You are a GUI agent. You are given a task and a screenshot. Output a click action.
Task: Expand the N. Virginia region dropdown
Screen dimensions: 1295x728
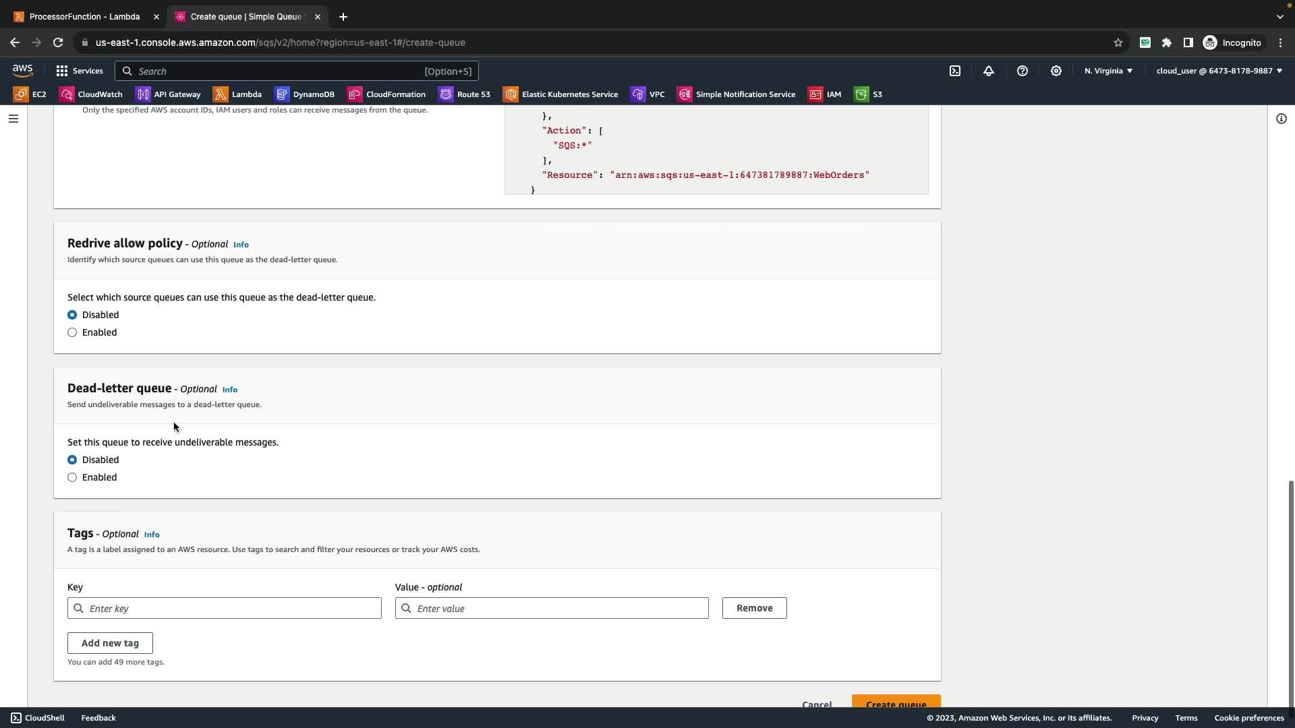click(1108, 71)
